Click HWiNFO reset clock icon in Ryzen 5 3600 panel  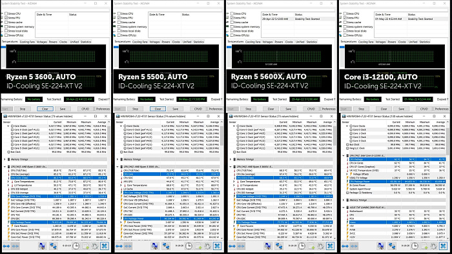coord(76,246)
